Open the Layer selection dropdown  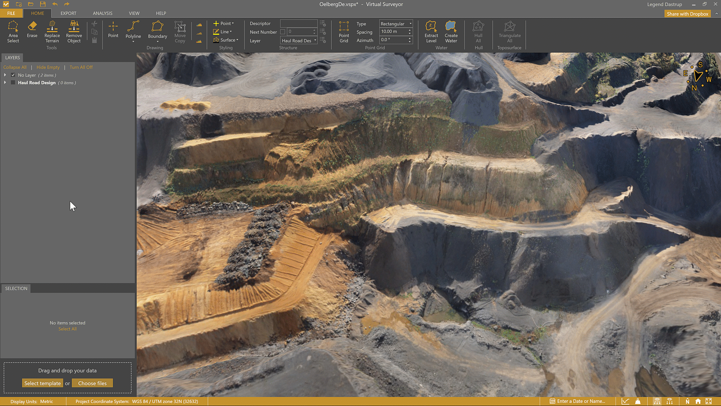(299, 41)
